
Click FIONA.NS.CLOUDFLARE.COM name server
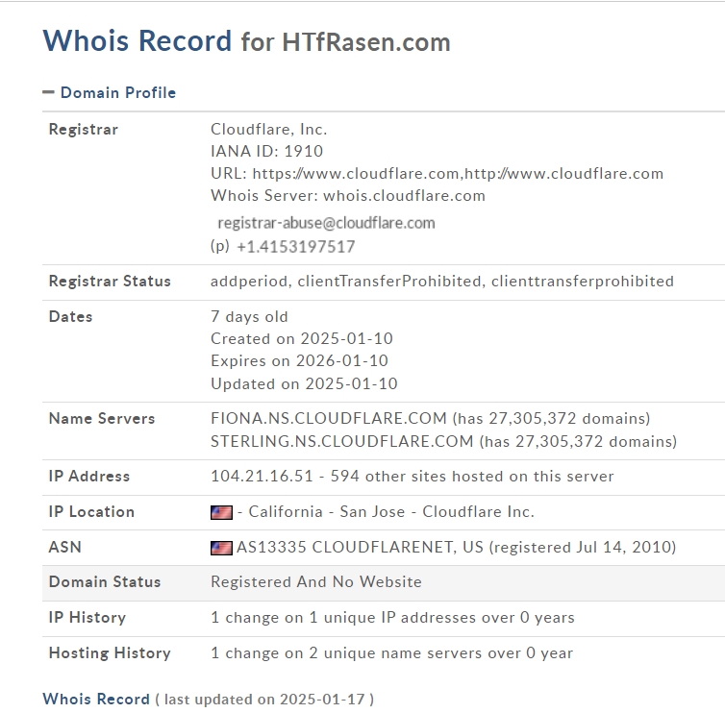(329, 418)
